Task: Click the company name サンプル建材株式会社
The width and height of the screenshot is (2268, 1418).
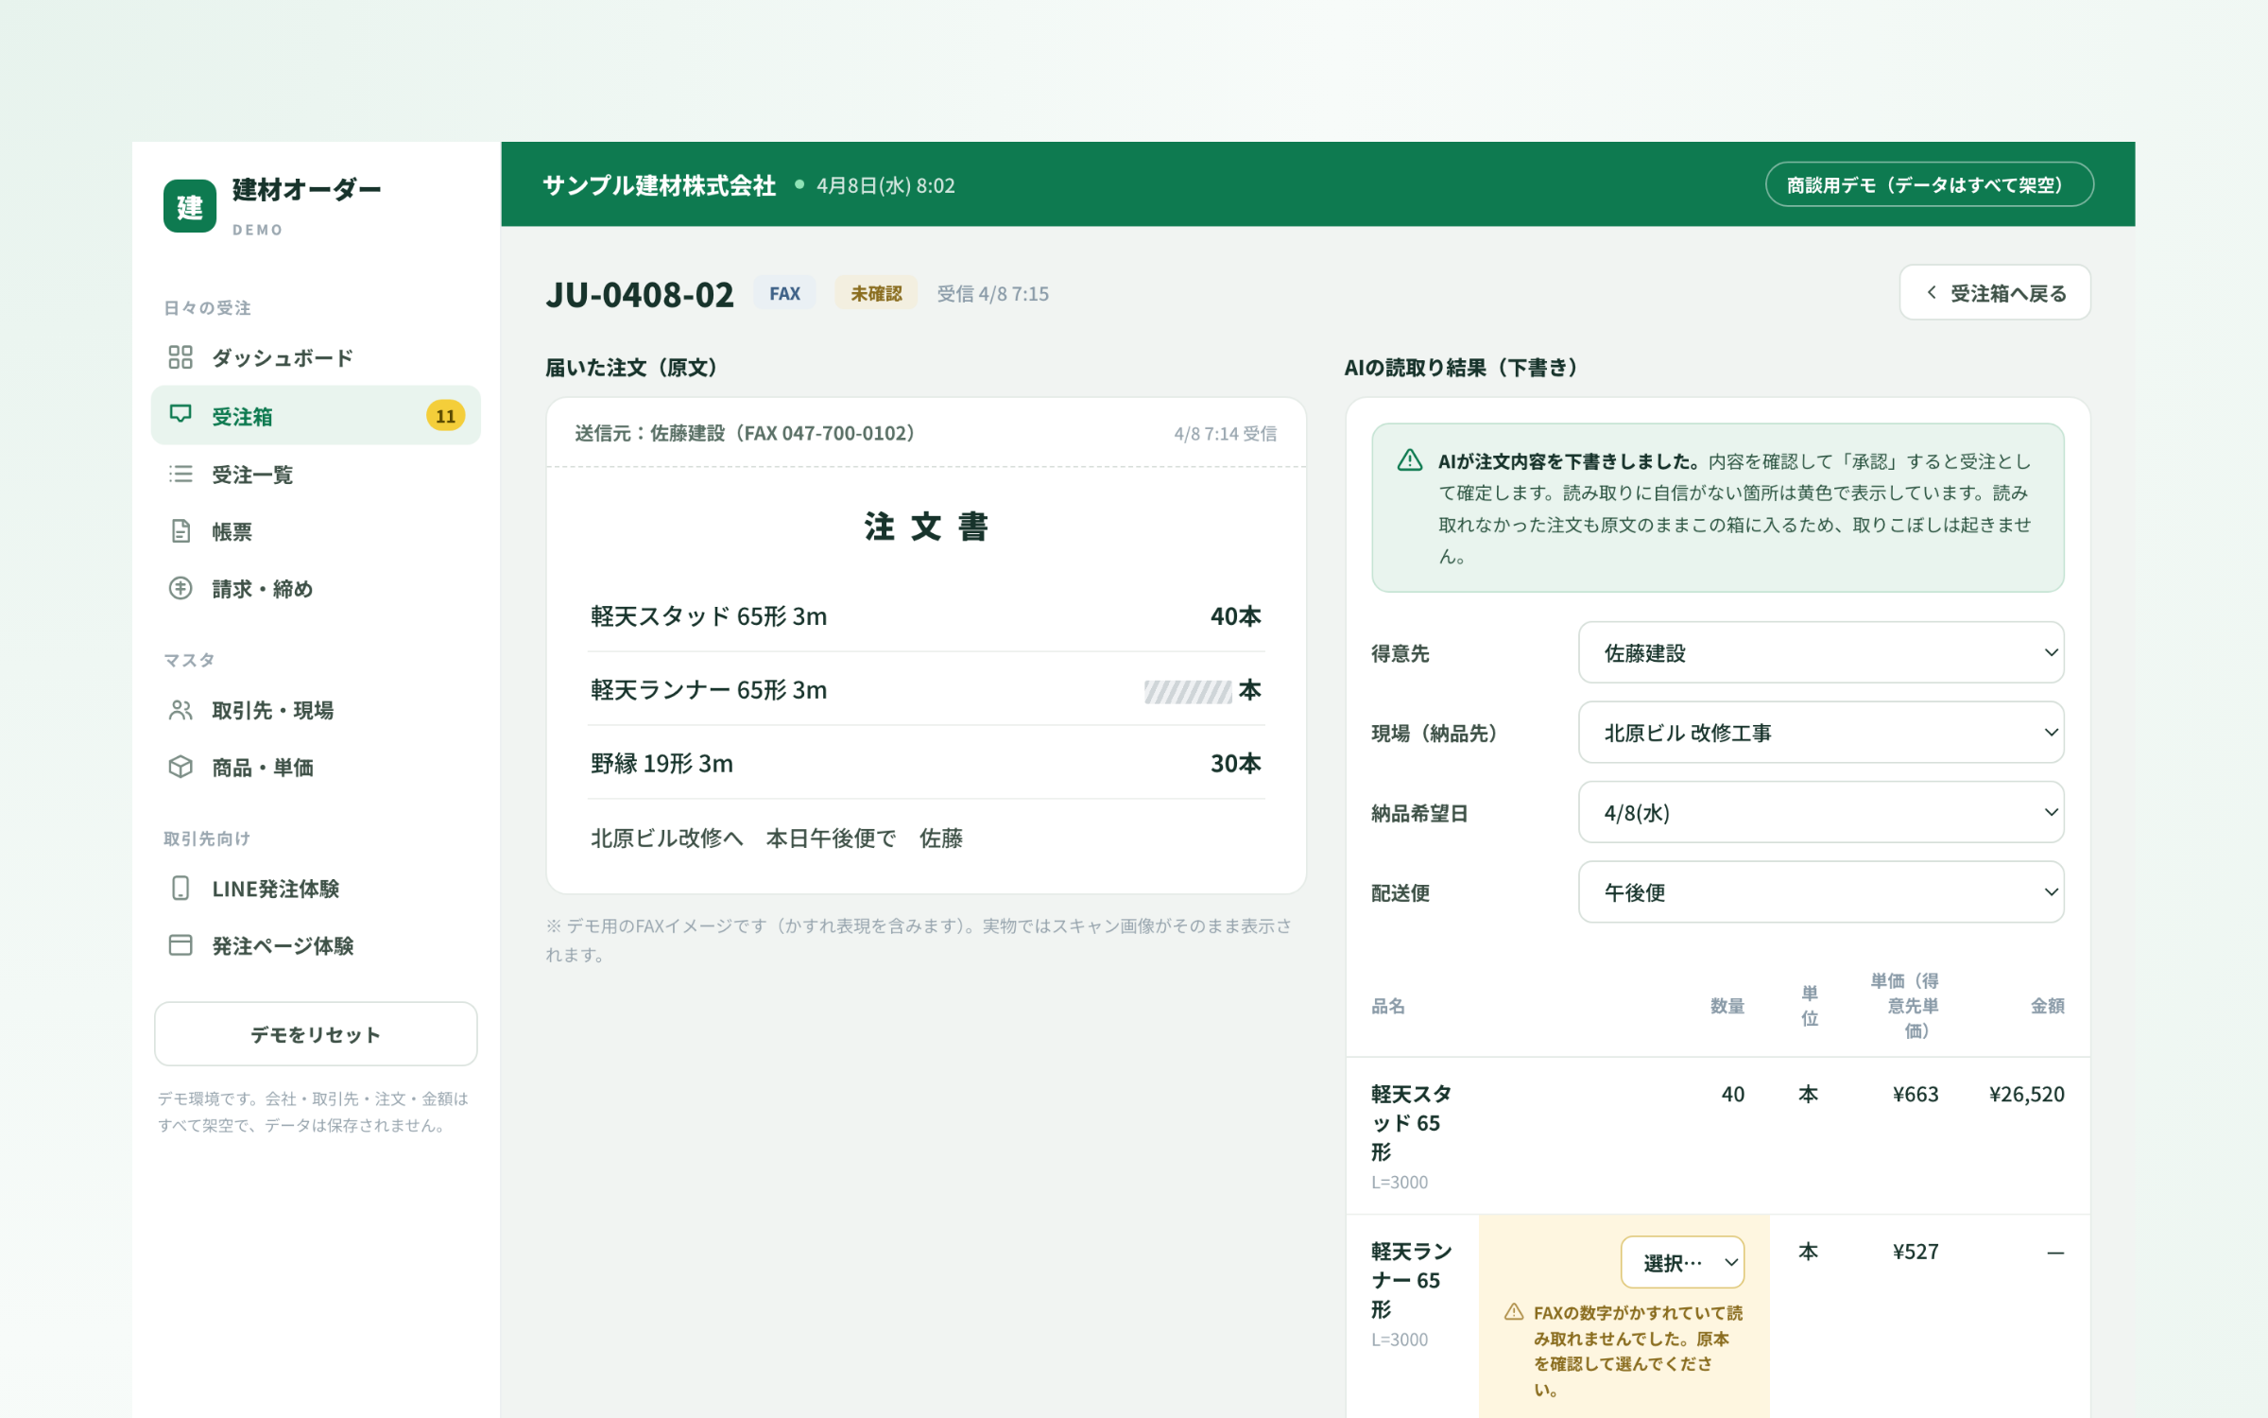Action: 660,185
